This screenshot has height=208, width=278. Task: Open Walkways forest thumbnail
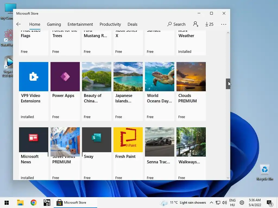point(191,142)
